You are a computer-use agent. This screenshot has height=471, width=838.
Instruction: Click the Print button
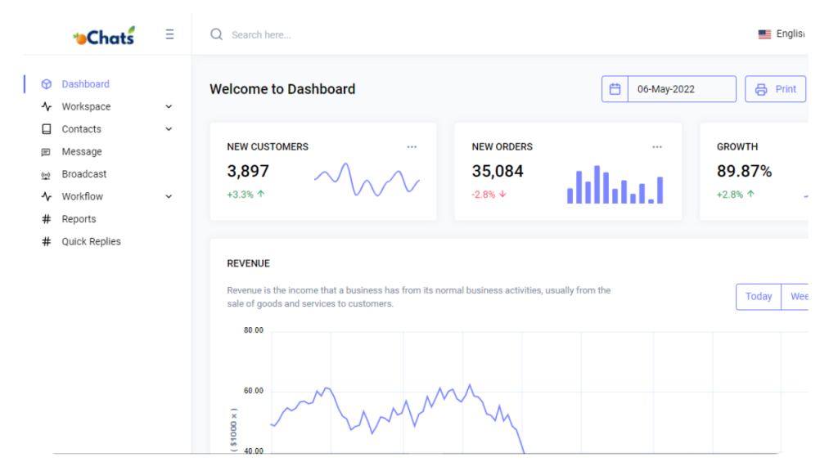tap(776, 89)
